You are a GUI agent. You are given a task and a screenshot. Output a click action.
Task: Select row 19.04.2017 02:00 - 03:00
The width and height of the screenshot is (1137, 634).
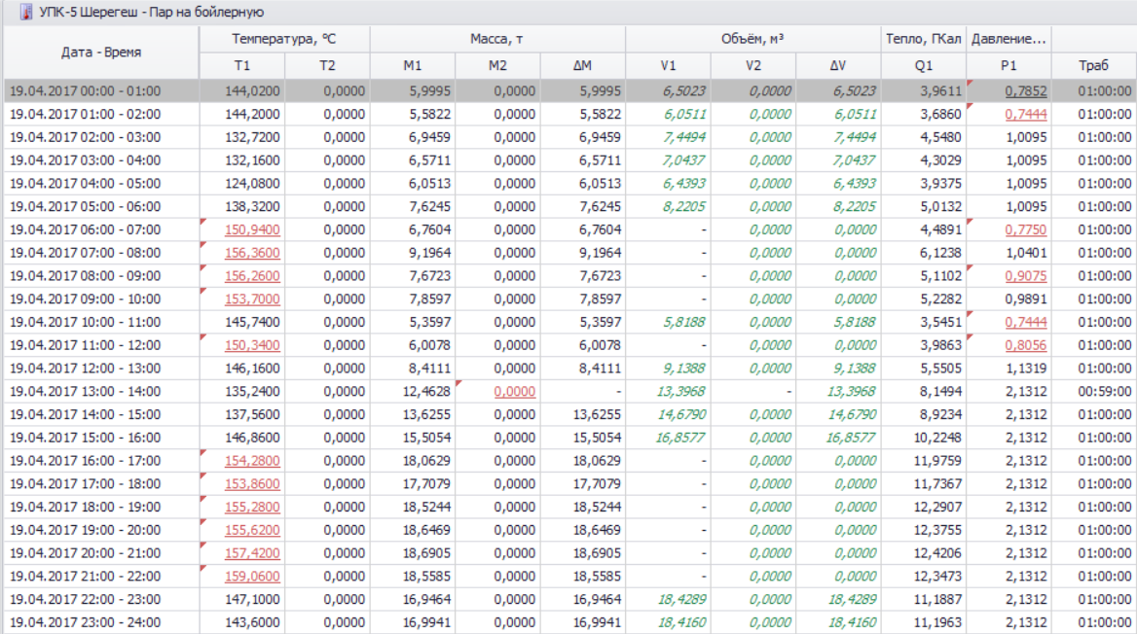(x=569, y=137)
